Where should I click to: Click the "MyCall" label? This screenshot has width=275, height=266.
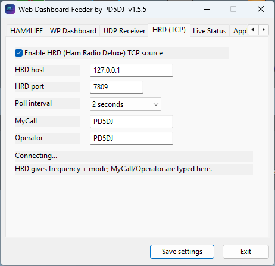coord(26,121)
